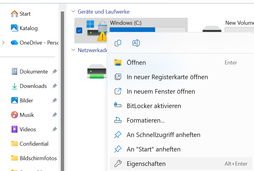Screen dimensions: 254x171
Task: Click the Formatieren drive icon
Action: click(118, 120)
